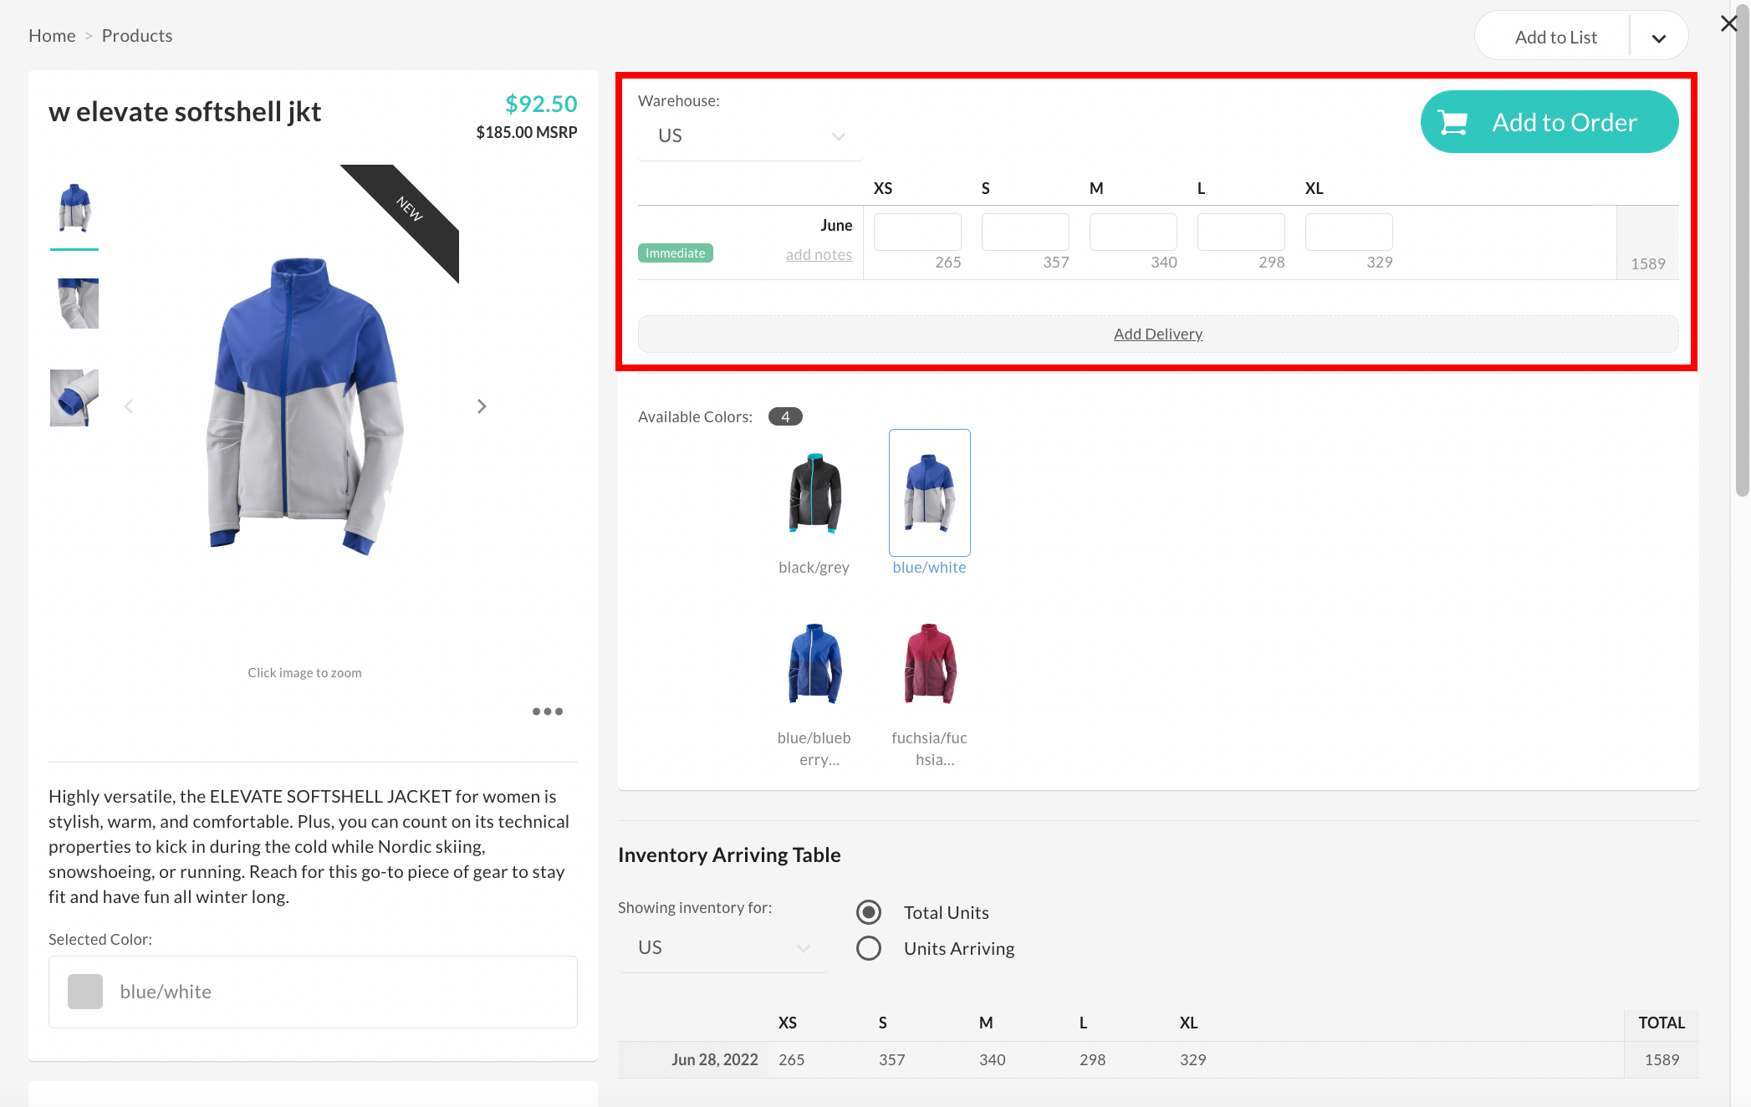
Task: Click the XS quantity input for June
Action: [x=917, y=232]
